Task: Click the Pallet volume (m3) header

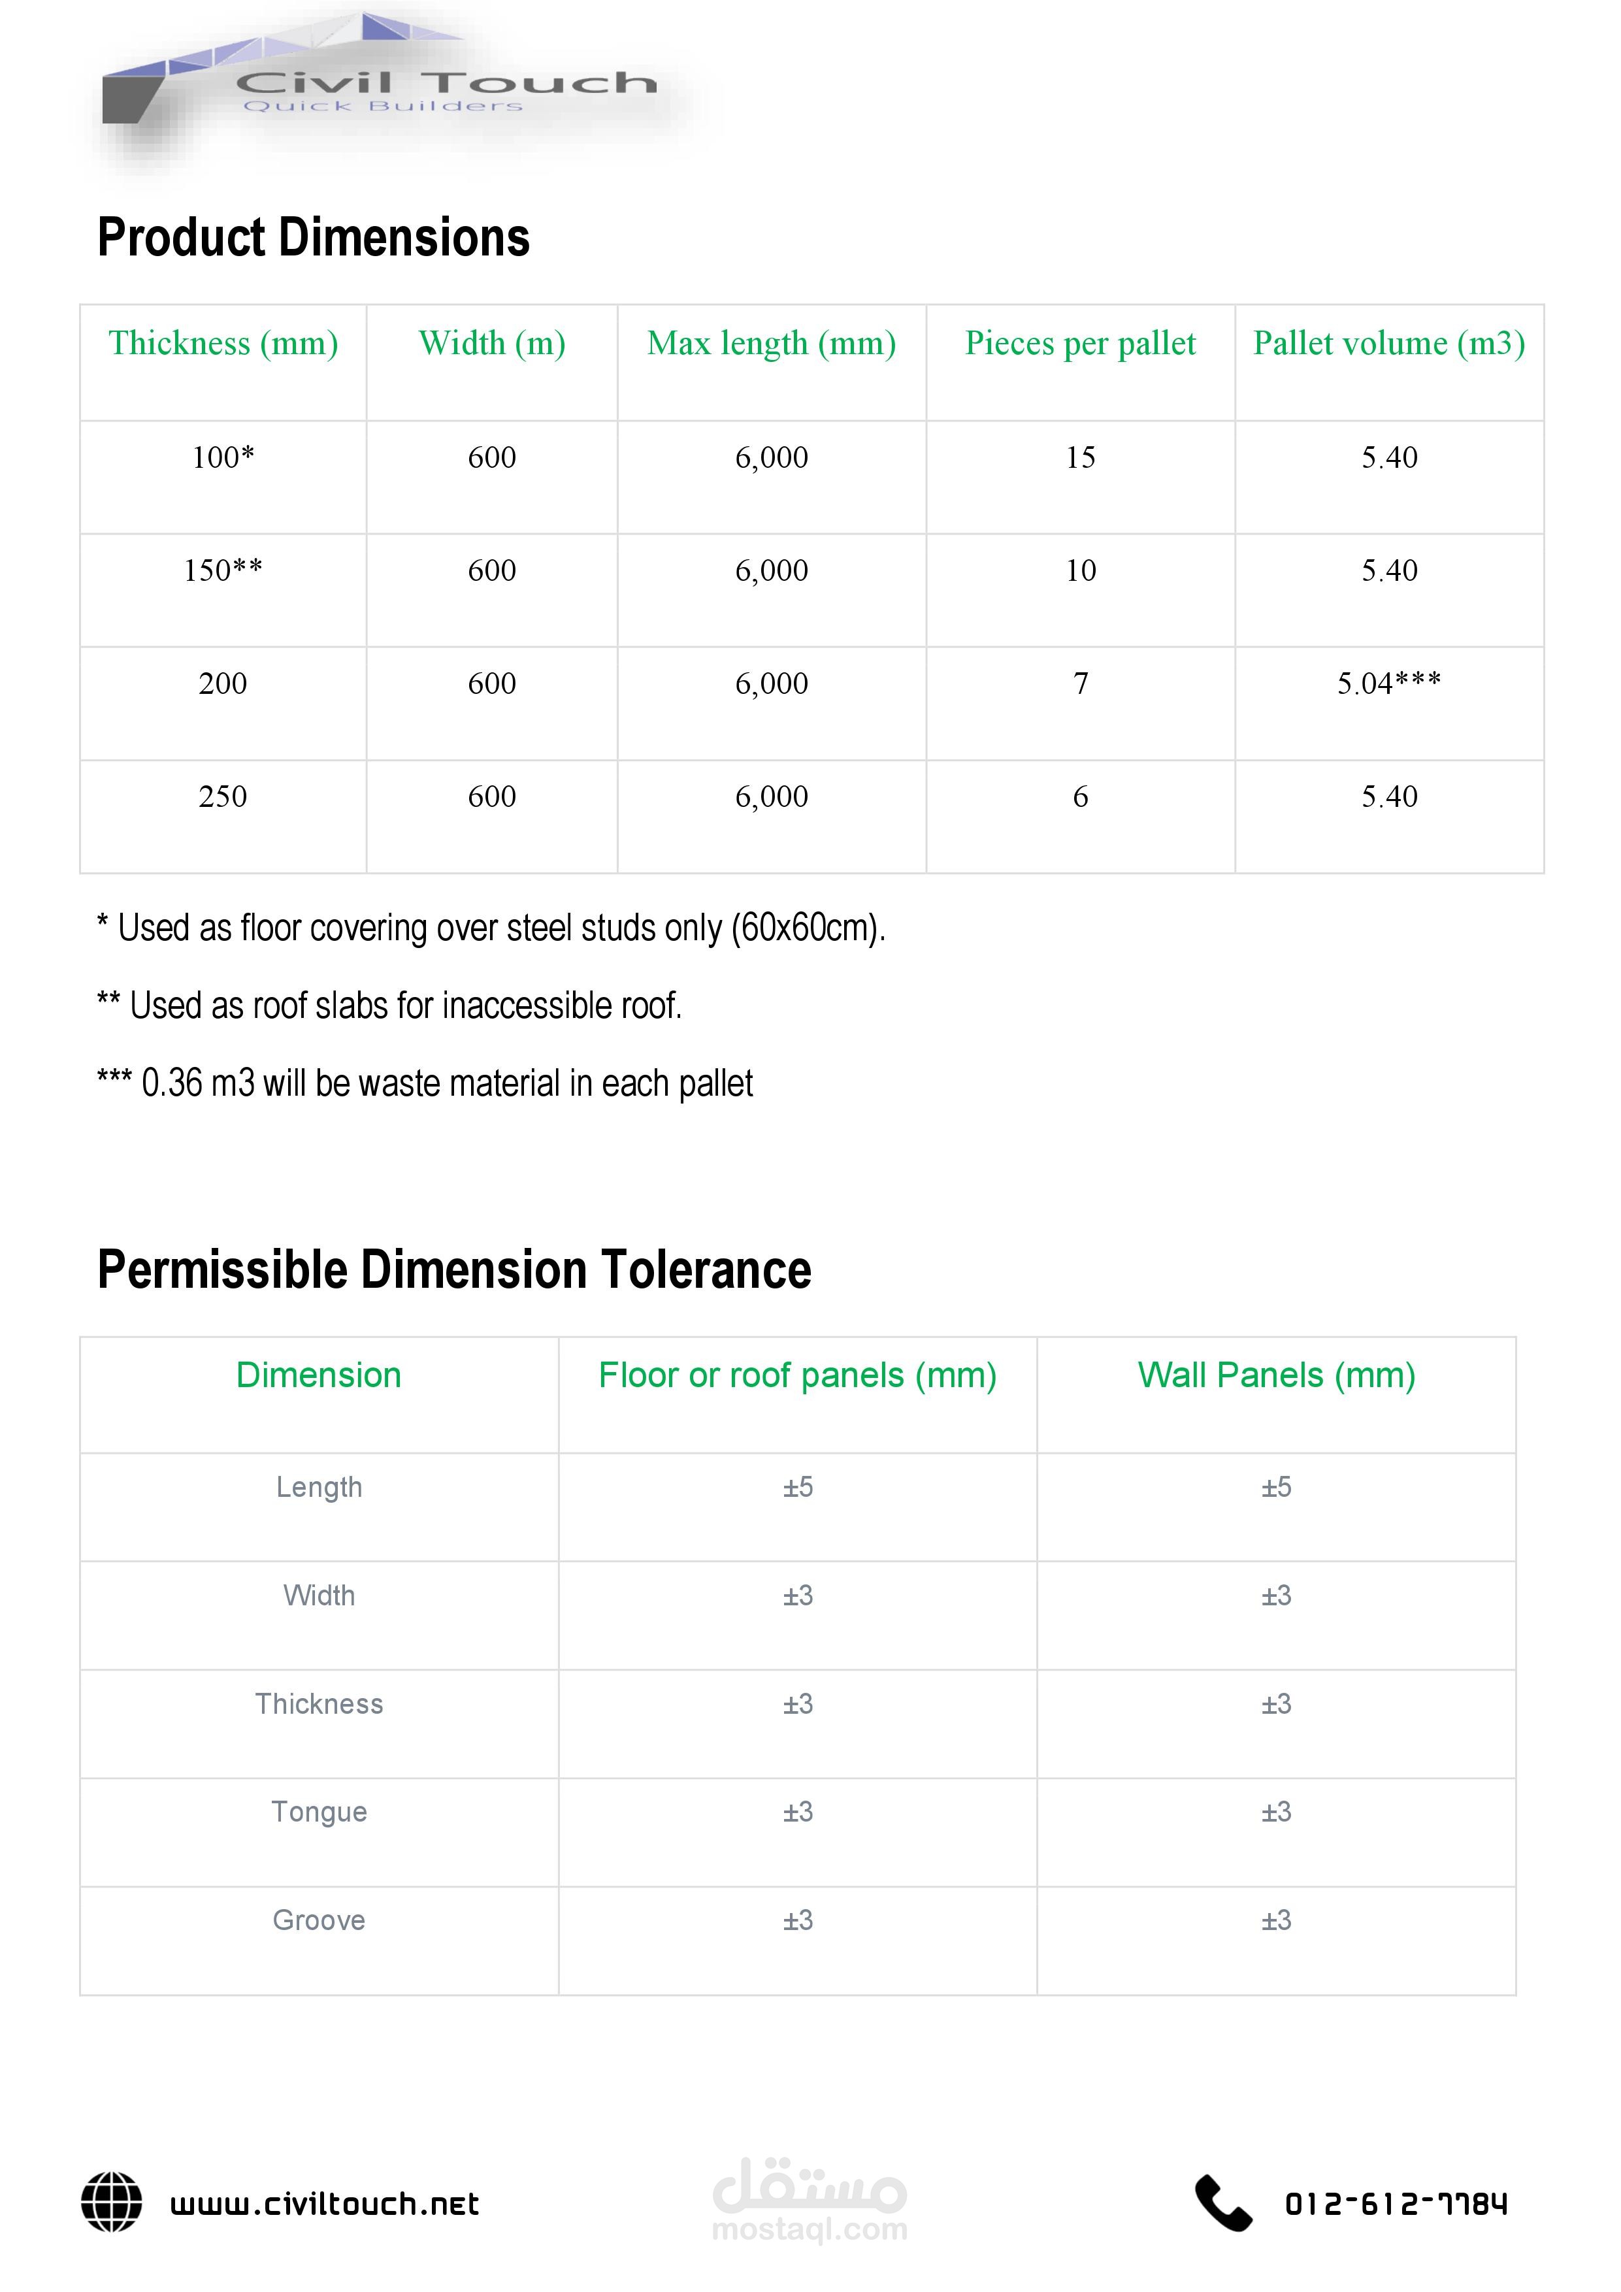Action: point(1388,344)
